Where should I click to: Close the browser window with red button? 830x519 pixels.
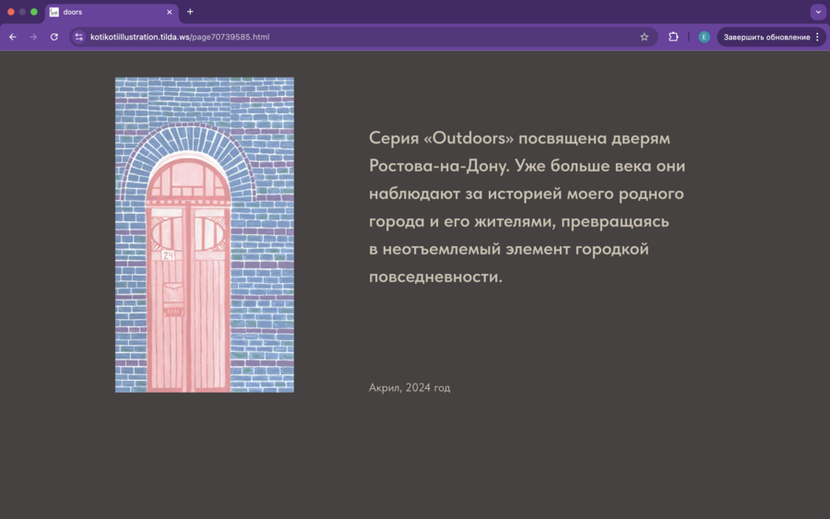[x=11, y=12]
